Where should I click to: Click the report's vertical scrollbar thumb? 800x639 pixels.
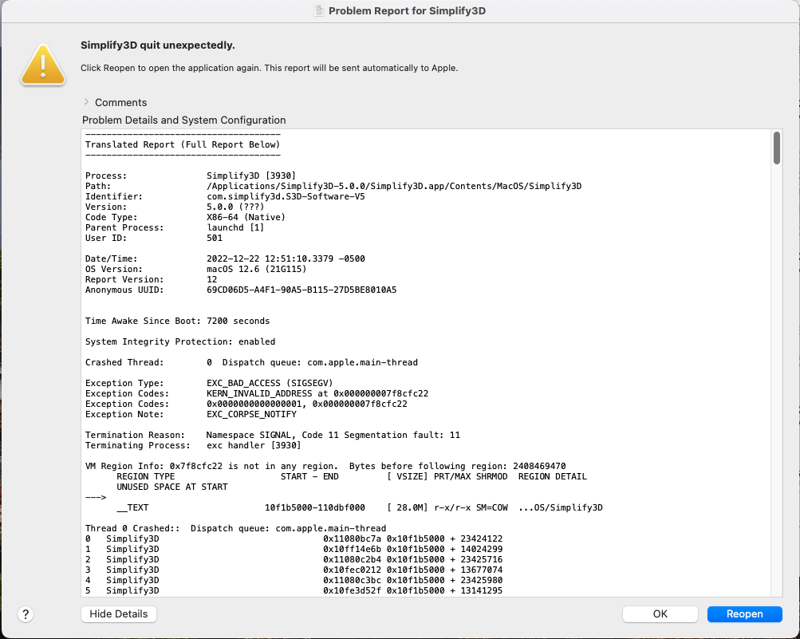coord(777,148)
